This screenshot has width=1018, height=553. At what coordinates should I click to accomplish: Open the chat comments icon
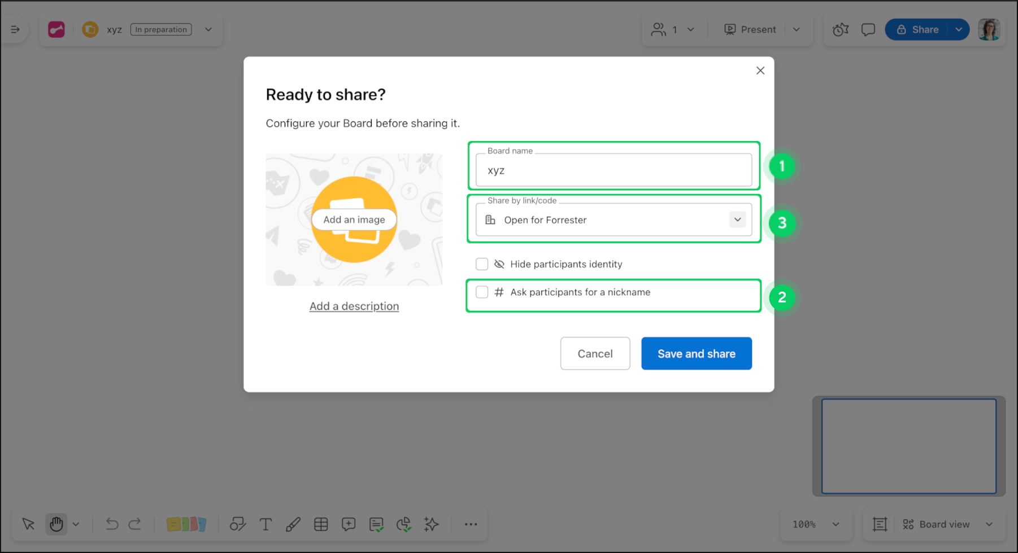[x=868, y=29]
